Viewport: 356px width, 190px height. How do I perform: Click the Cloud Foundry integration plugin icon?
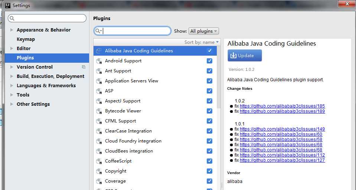99,141
